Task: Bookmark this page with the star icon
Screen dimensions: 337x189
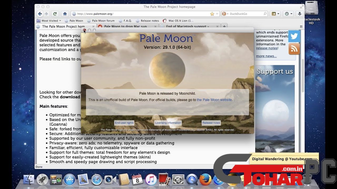Action: pyautogui.click(x=212, y=14)
